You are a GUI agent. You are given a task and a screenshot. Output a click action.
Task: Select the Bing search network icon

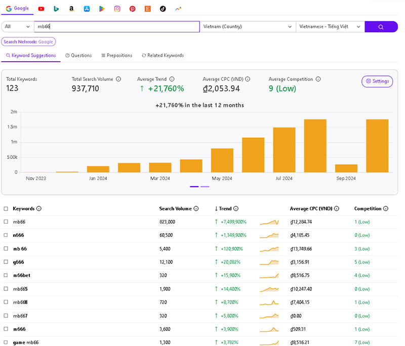56,9
